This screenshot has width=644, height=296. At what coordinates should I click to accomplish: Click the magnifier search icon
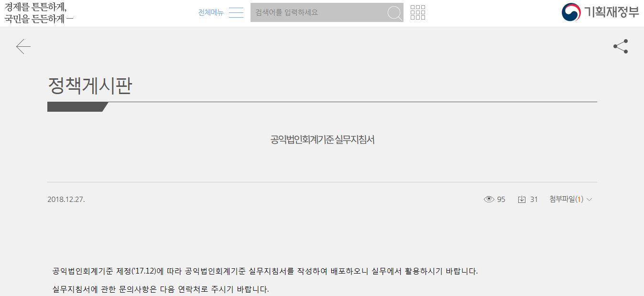(394, 13)
